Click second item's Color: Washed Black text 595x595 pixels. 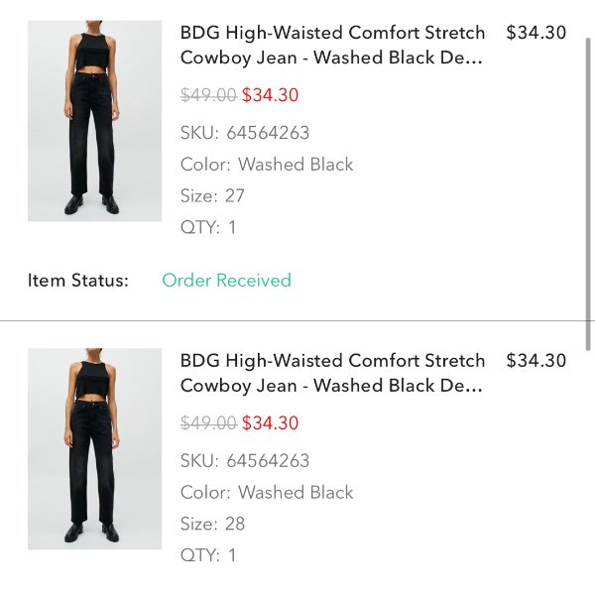[267, 492]
